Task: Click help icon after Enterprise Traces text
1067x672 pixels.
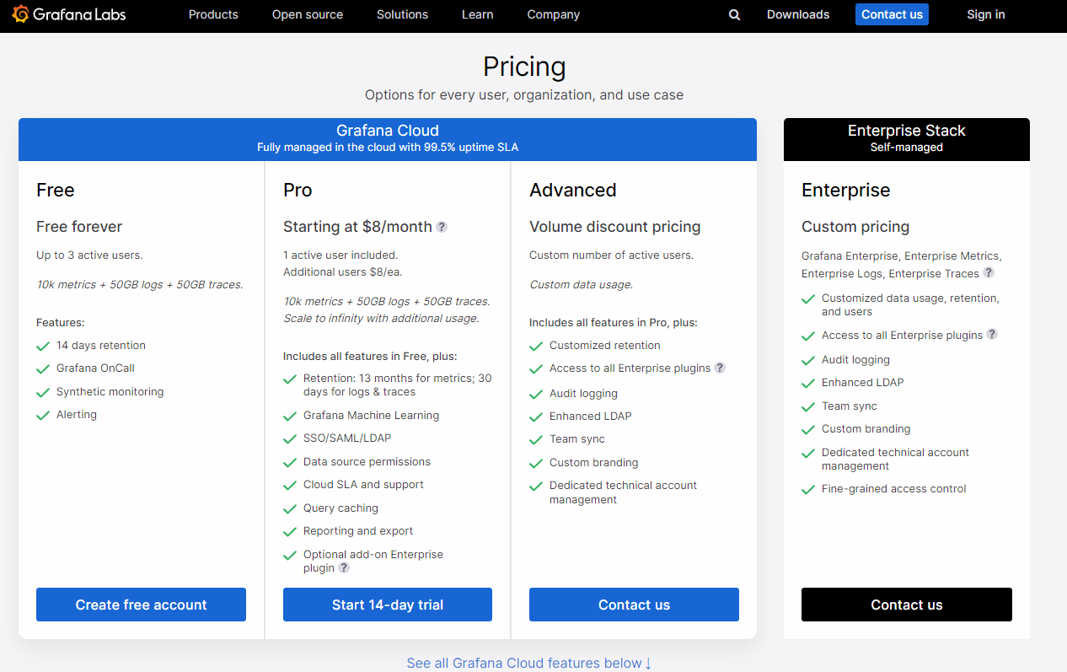Action: (989, 272)
